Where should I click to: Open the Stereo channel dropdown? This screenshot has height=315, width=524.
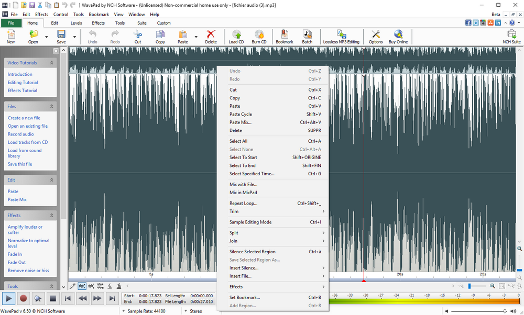pyautogui.click(x=186, y=311)
